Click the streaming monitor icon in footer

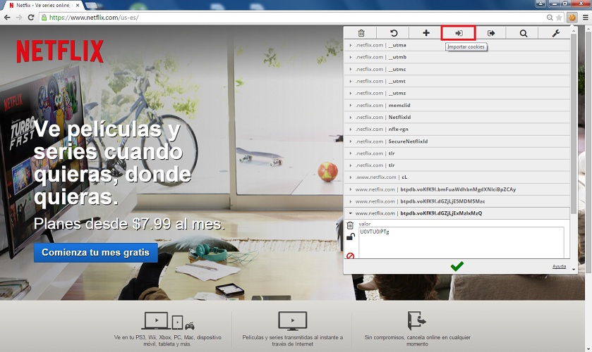tap(293, 321)
